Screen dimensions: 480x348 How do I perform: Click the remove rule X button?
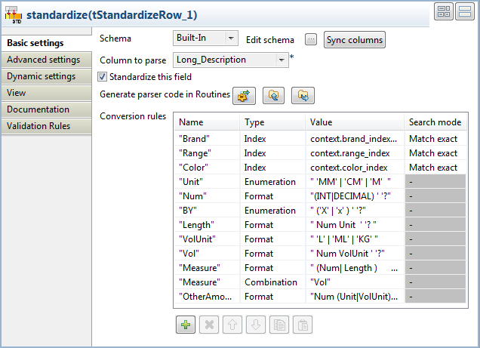click(x=209, y=325)
